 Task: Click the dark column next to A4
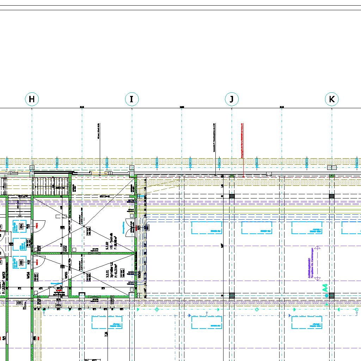click(332, 295)
